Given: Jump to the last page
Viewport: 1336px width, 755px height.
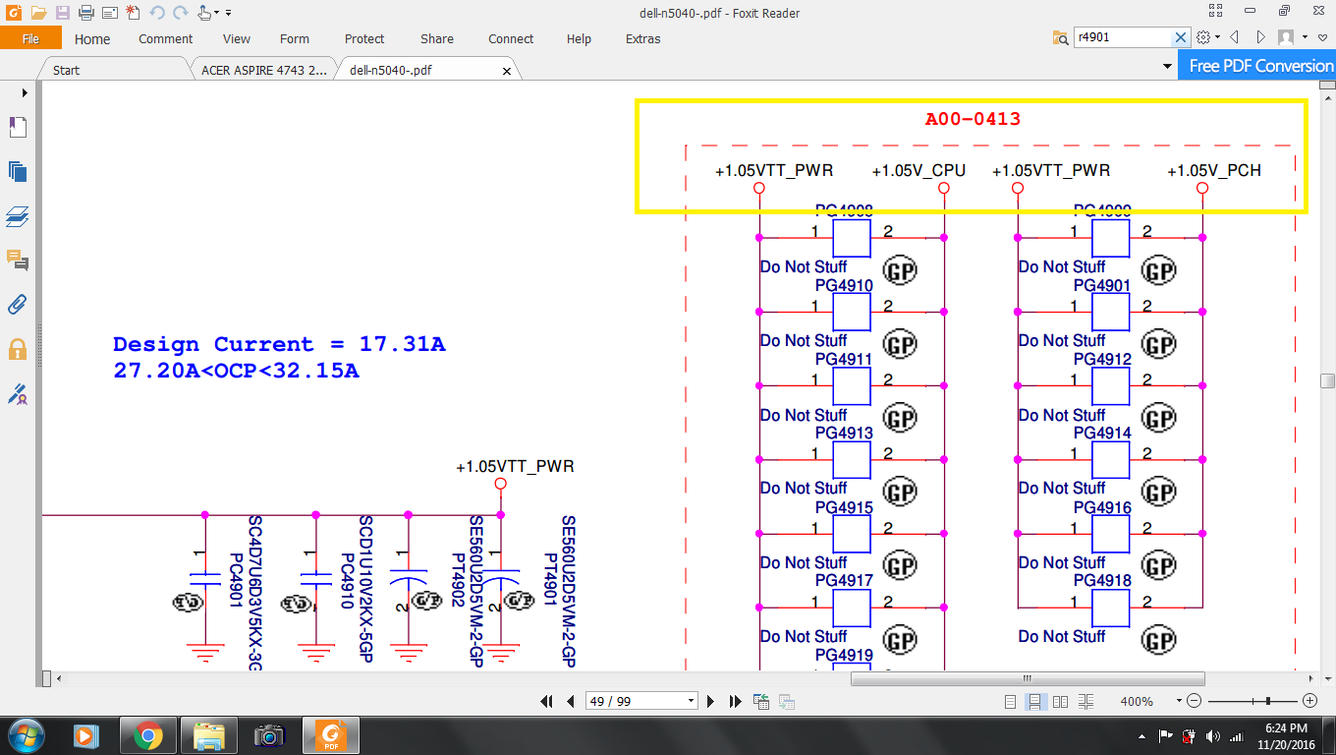Looking at the screenshot, I should (x=734, y=701).
